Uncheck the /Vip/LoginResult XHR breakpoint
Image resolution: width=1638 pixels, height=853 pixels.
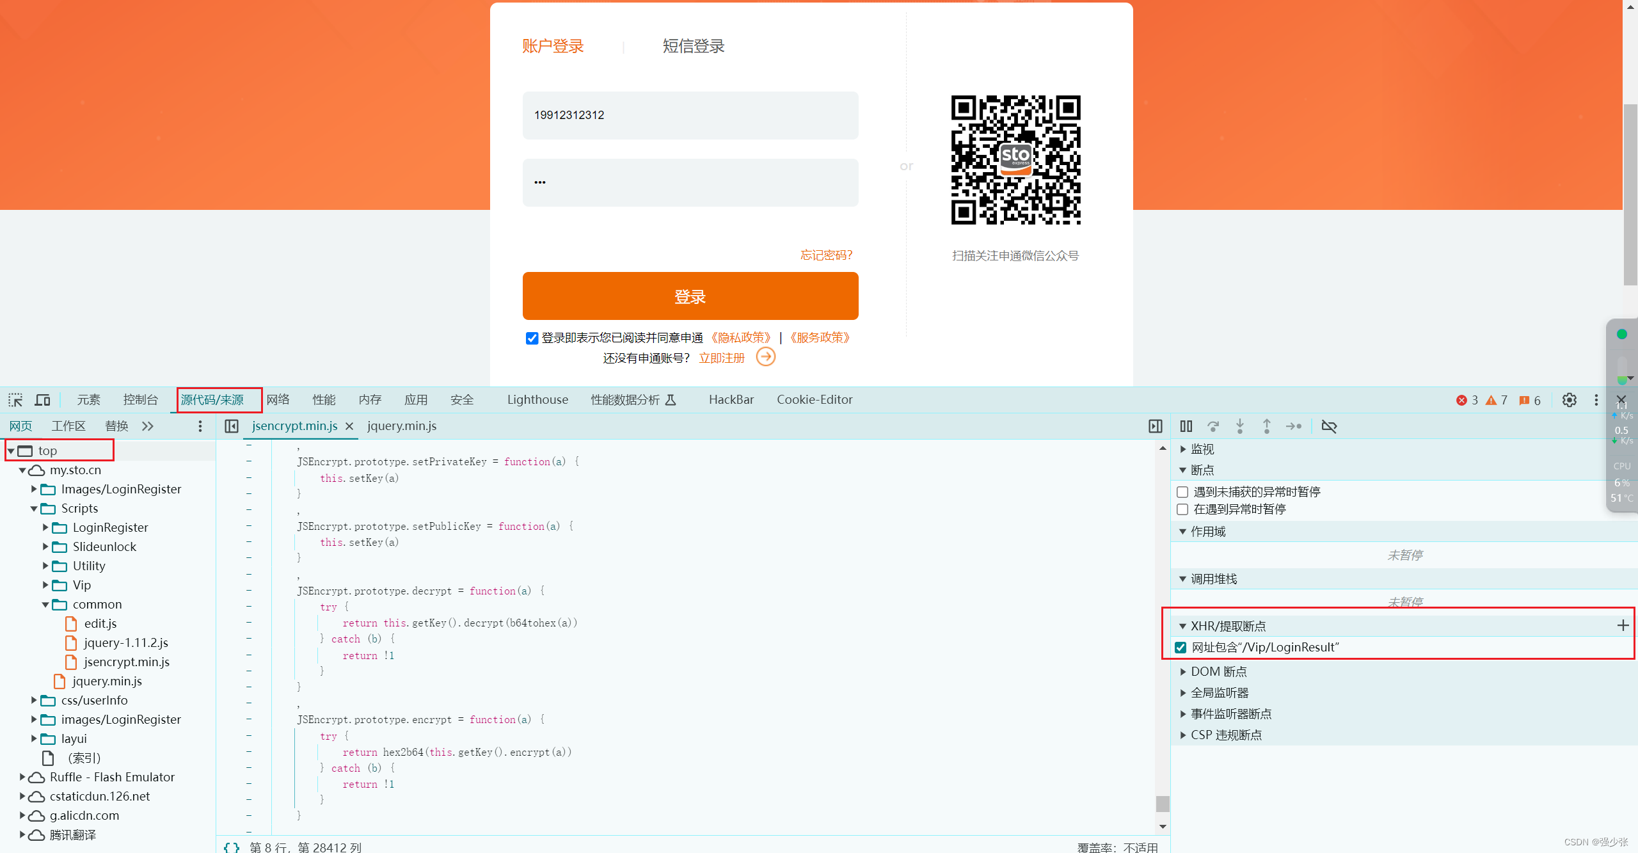pos(1181,648)
